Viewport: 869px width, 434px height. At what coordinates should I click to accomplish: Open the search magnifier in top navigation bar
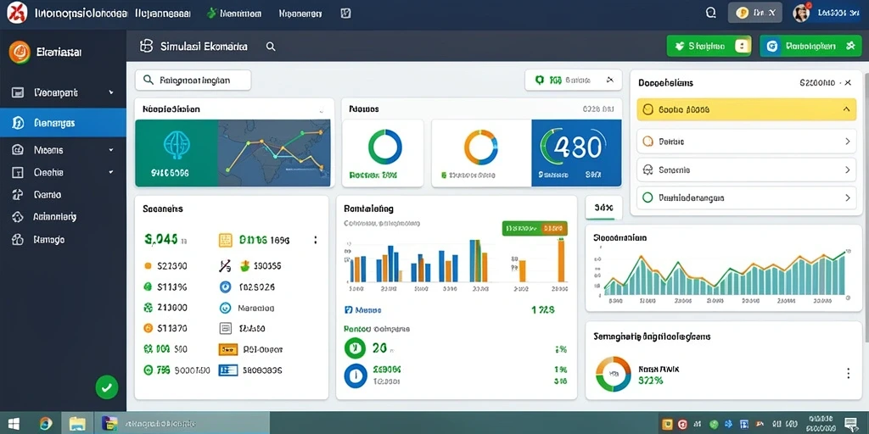tap(711, 14)
